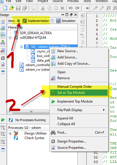
Task: Open the toolbar overflow chevron
Action: coord(87,8)
